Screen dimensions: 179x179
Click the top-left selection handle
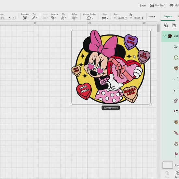71,30
